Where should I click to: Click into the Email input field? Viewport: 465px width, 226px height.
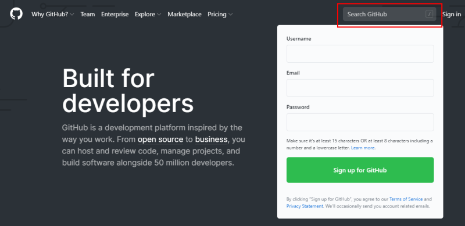point(360,88)
